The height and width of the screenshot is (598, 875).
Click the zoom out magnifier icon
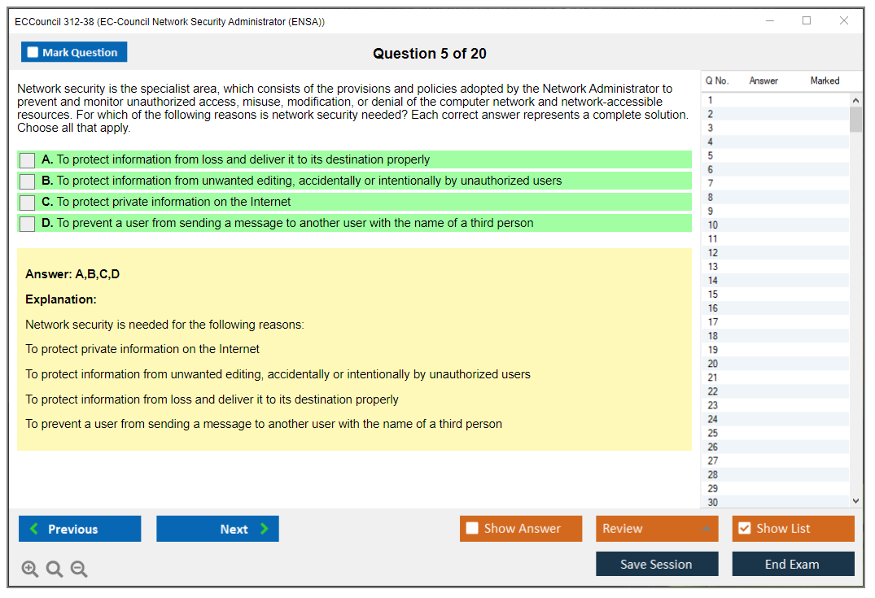(x=79, y=570)
